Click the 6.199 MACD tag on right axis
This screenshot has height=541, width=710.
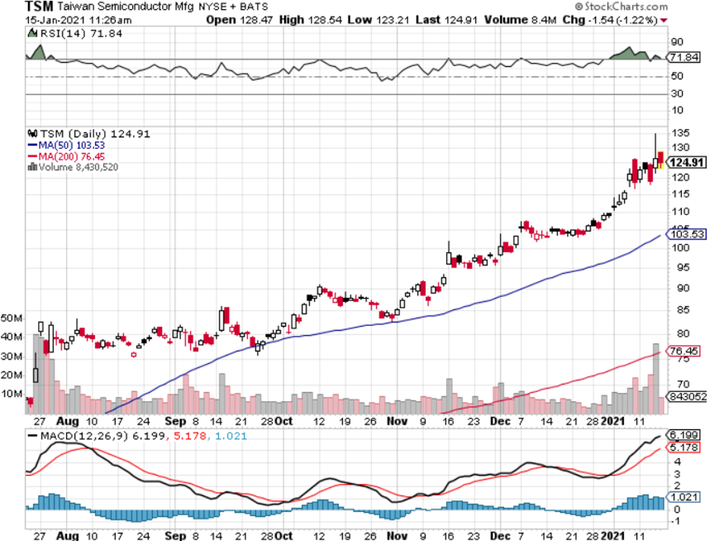683,435
